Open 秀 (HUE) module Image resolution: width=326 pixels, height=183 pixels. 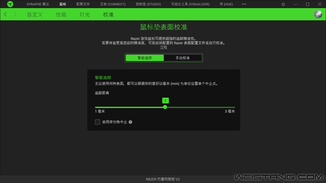226,4
